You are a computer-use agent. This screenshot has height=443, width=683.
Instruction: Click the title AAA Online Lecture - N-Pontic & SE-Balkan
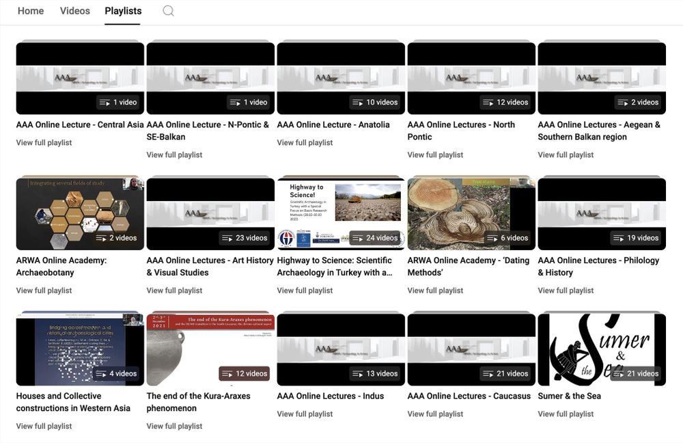208,131
